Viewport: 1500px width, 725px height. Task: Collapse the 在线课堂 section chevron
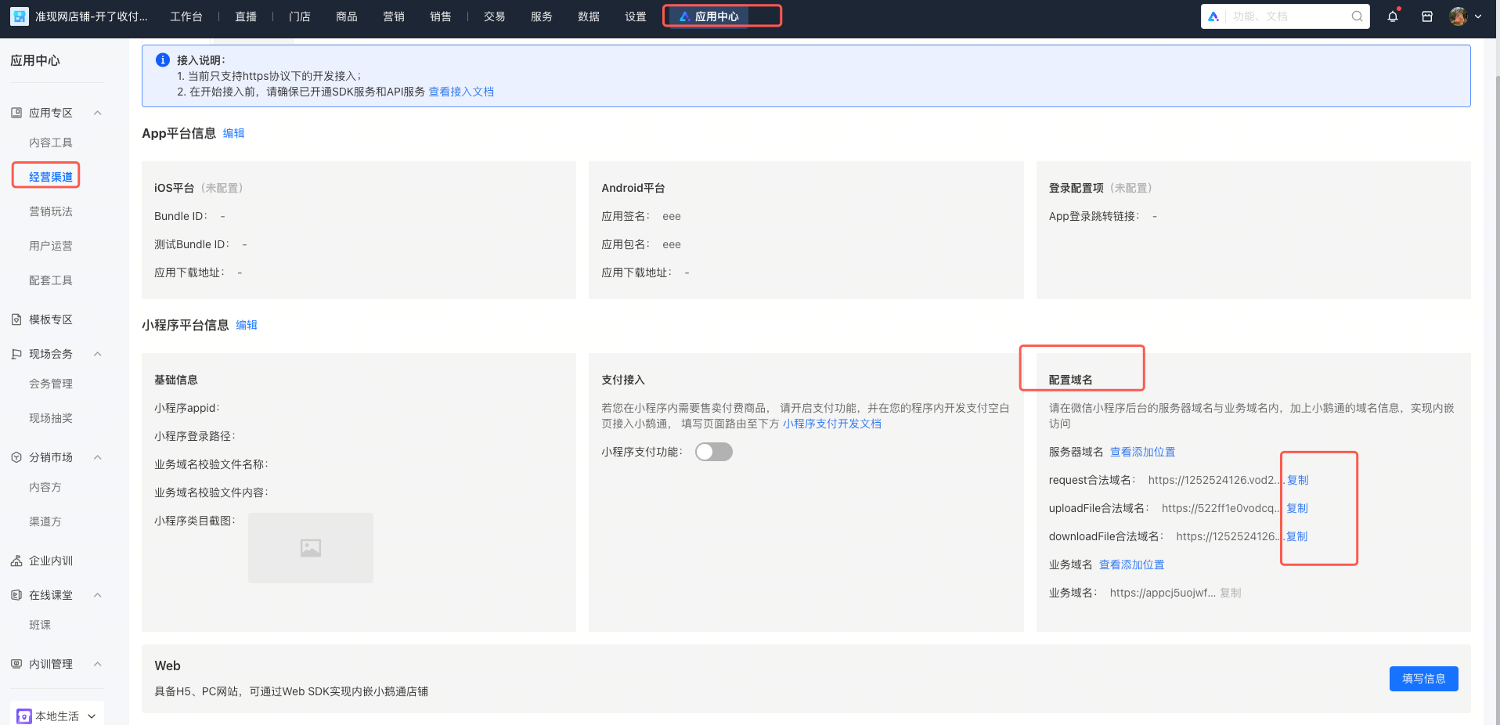pos(98,595)
